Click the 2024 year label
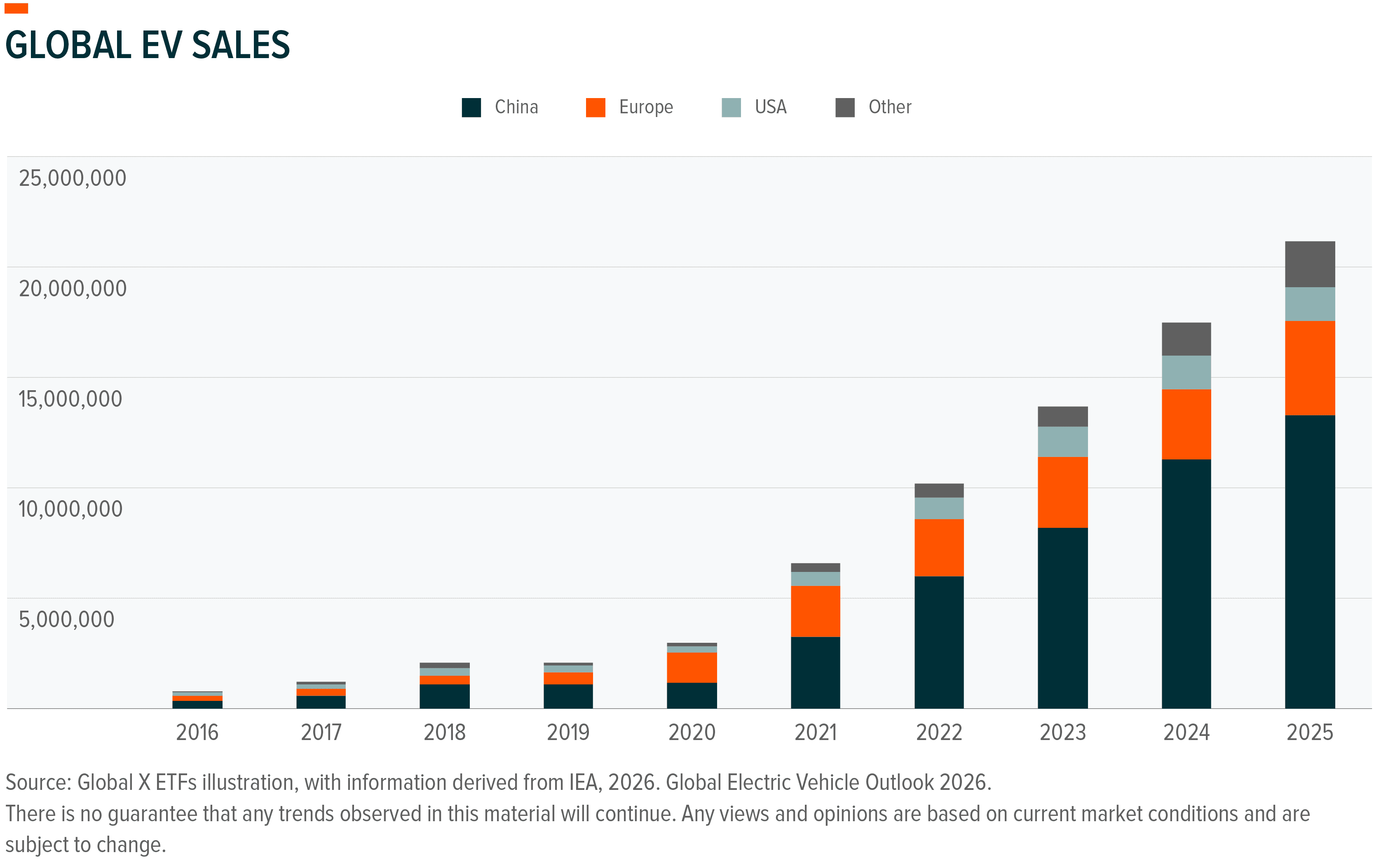 (x=1186, y=733)
